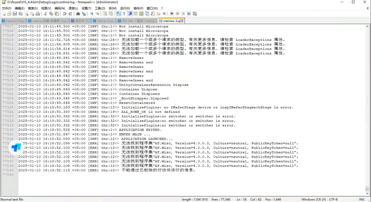Screen dimensions: 371x202
Task: Click the Save All toolbar icon
Action: click(x=21, y=14)
